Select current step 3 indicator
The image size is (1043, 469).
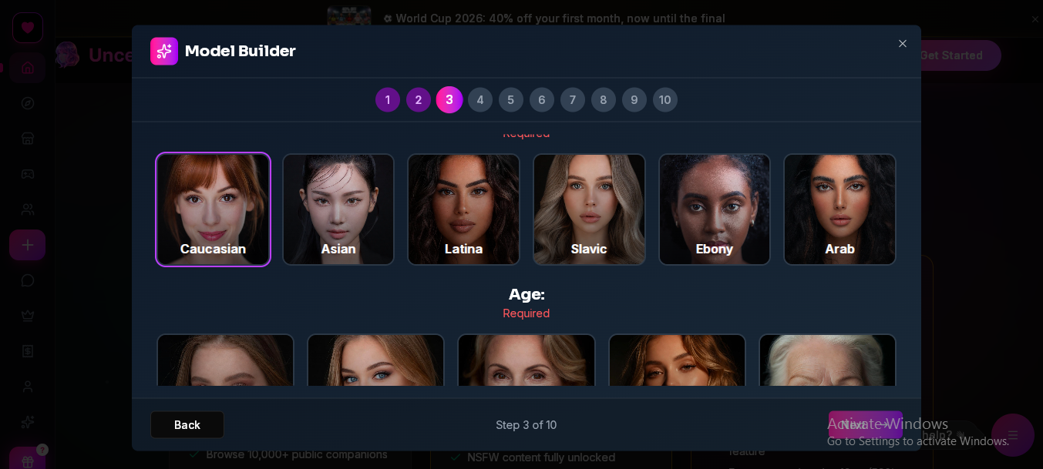[449, 99]
